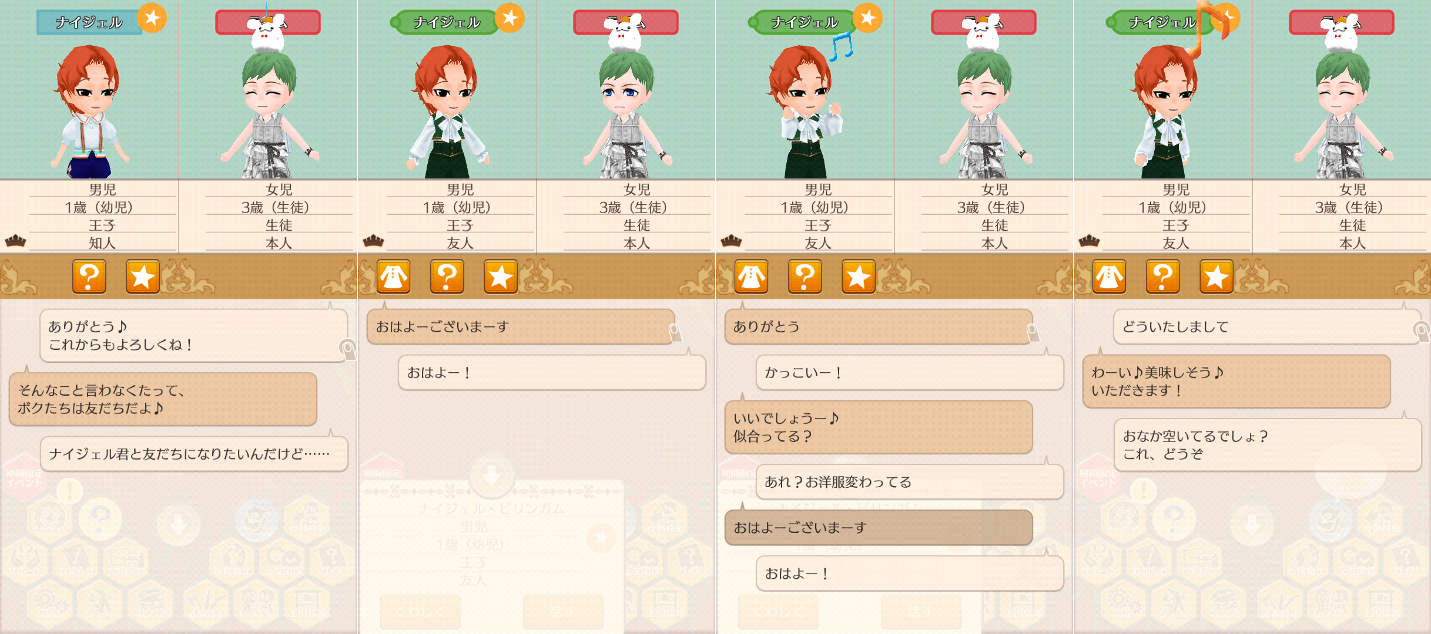Select the blue ナイジェル name tag
Image resolution: width=1431 pixels, height=634 pixels.
pyautogui.click(x=89, y=22)
